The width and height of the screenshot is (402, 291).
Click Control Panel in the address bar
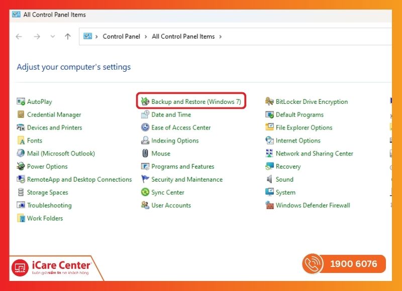click(121, 37)
